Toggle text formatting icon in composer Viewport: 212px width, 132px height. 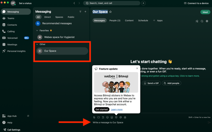point(103,117)
